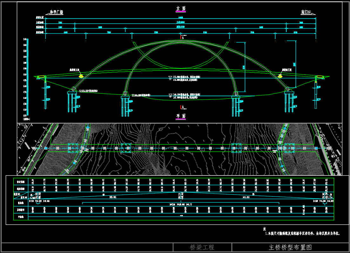Click the 桥梁工程 title block cell
The image size is (350, 253).
tap(202, 247)
